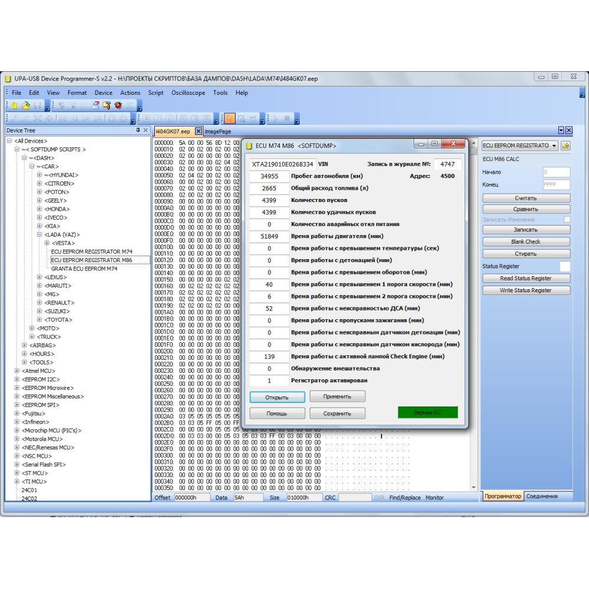Click the hammer tools toolbar icon

point(107,105)
